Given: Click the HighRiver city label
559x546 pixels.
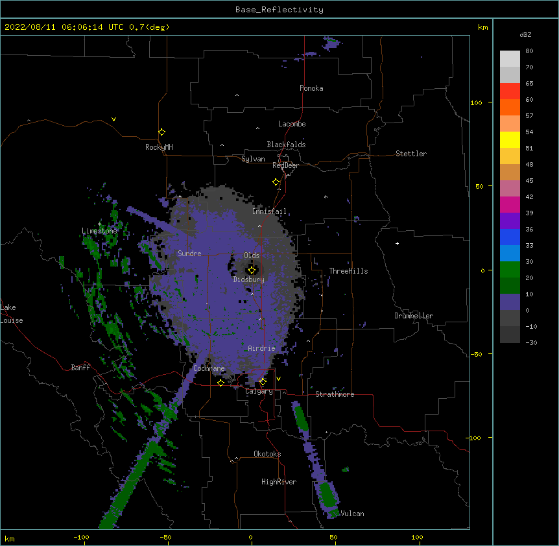Looking at the screenshot, I should (x=279, y=482).
